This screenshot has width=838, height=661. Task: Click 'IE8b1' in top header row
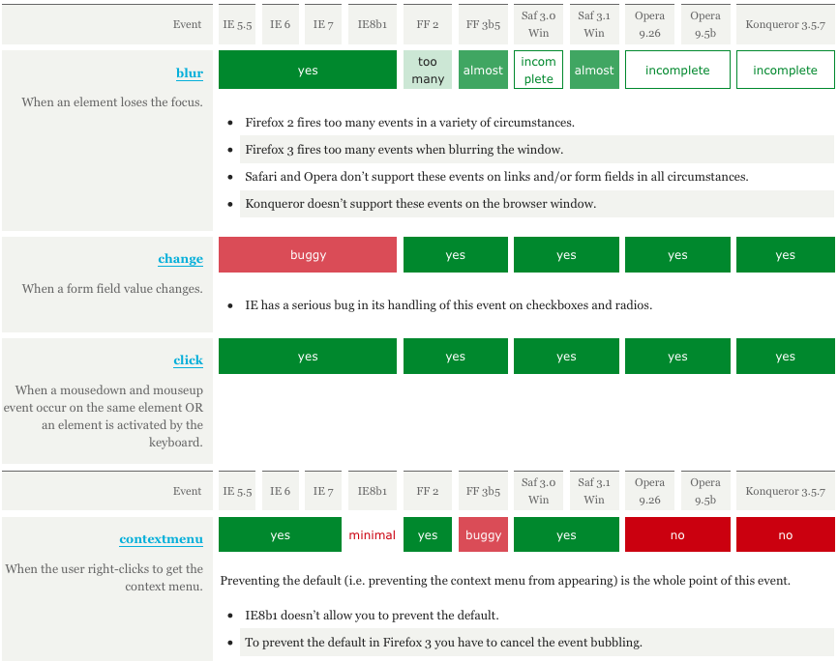[372, 24]
